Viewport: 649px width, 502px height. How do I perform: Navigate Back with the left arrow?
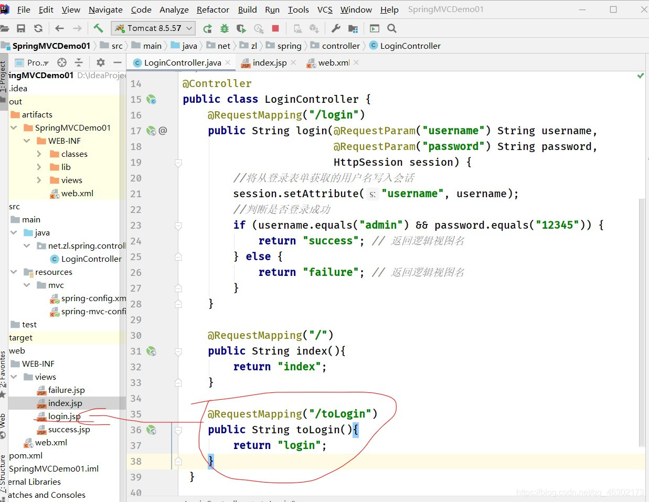point(59,28)
